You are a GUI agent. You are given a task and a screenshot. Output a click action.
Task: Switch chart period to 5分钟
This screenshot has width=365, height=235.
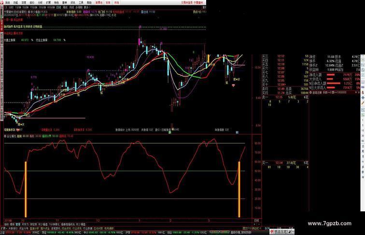(26, 7)
